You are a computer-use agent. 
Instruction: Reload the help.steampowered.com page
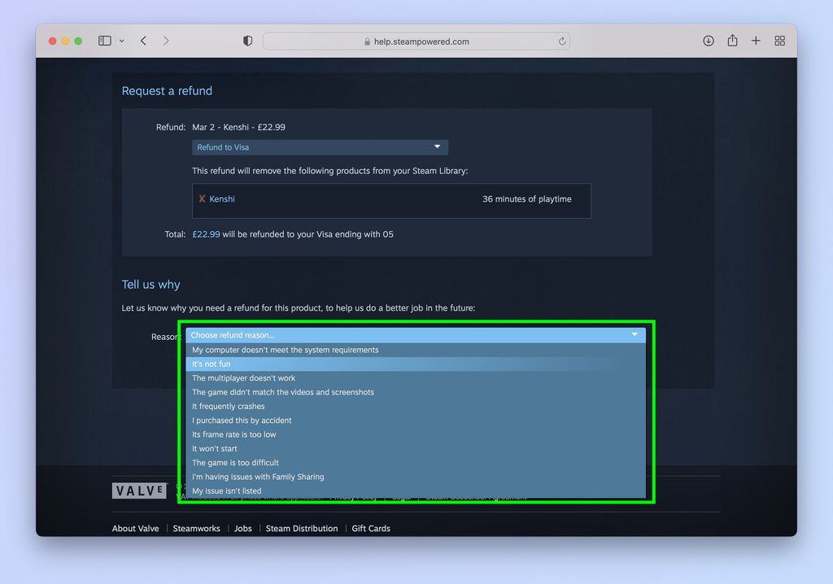coord(561,41)
